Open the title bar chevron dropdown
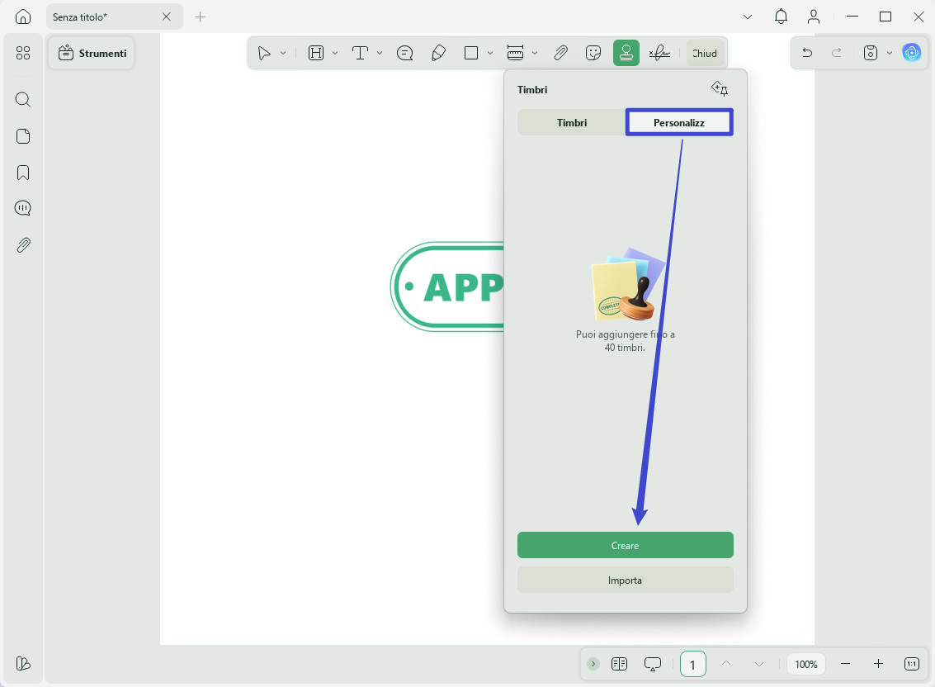Screen dimensions: 935x687 tap(747, 17)
